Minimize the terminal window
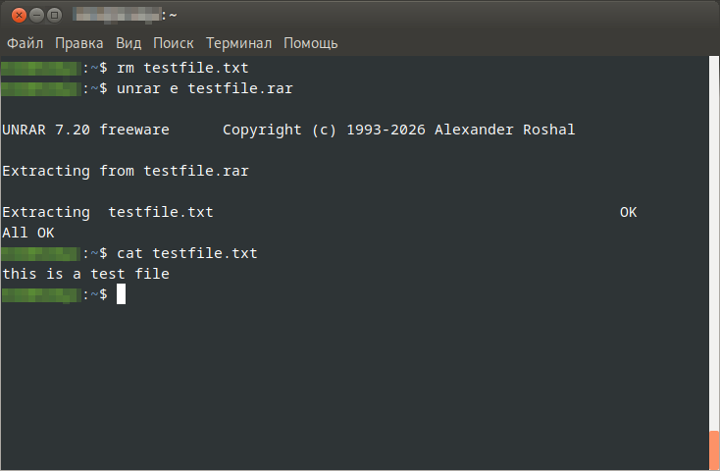This screenshot has width=720, height=471. [35, 15]
